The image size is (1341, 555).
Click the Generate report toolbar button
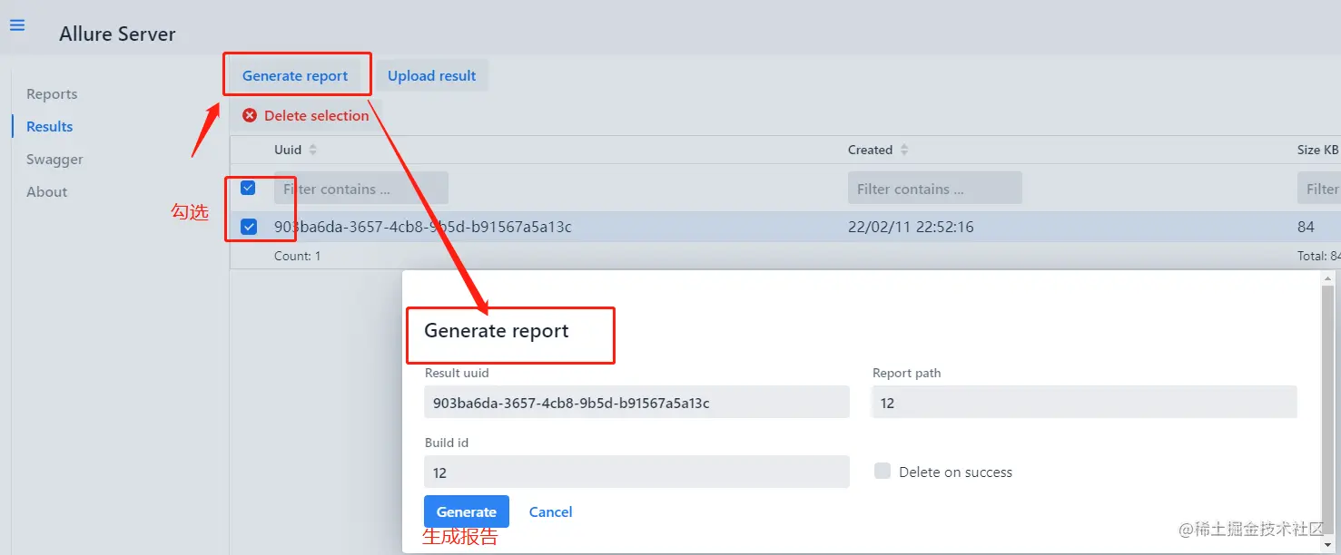click(x=295, y=75)
